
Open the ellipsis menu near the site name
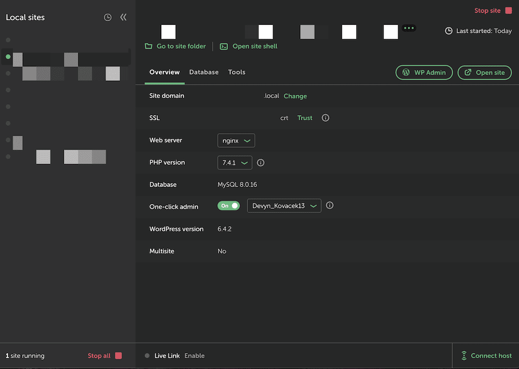point(408,27)
